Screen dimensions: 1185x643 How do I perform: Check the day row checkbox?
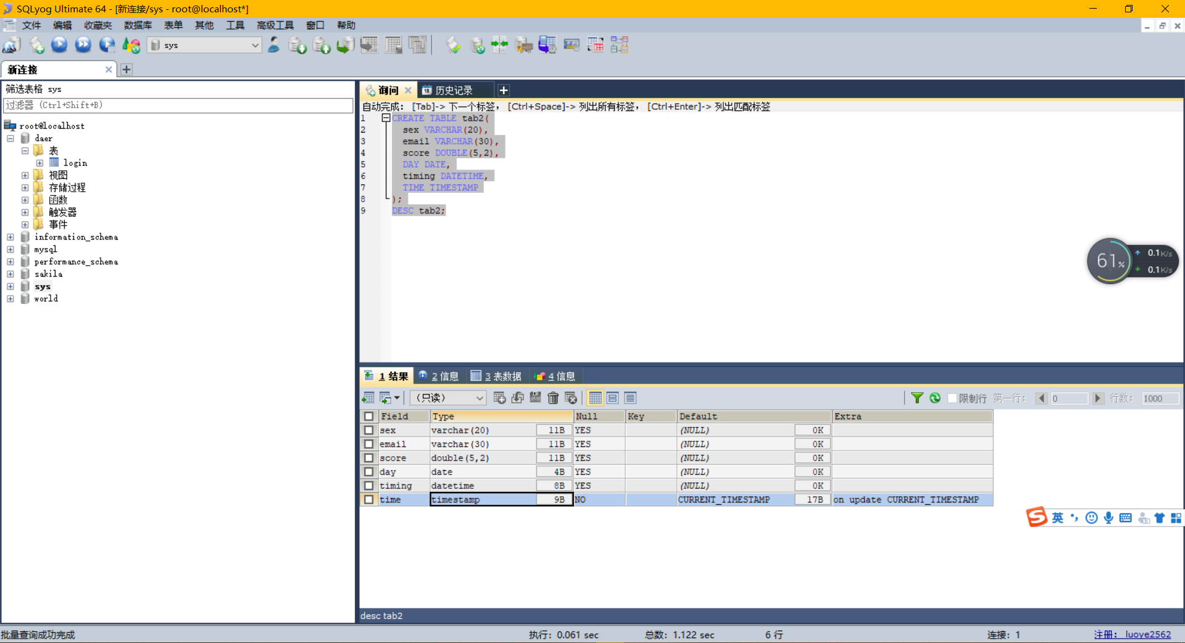click(368, 472)
